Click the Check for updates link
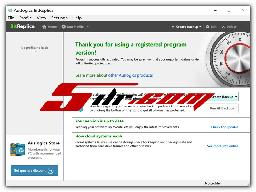Screen dimensions: 256x192 [225, 127]
